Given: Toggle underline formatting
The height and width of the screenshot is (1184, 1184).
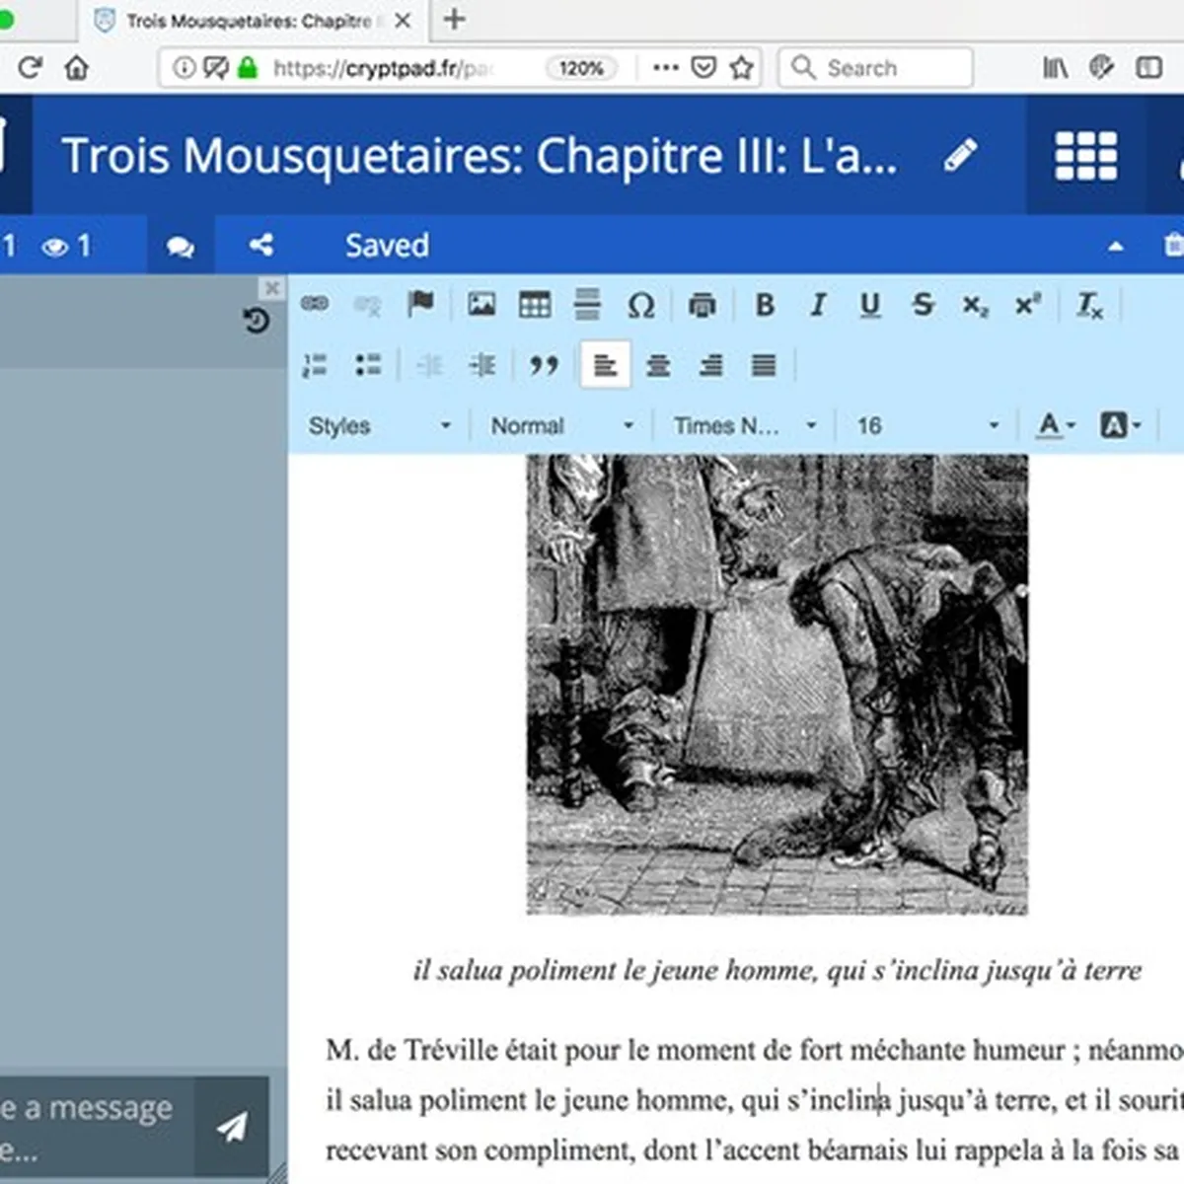Looking at the screenshot, I should click(x=869, y=305).
